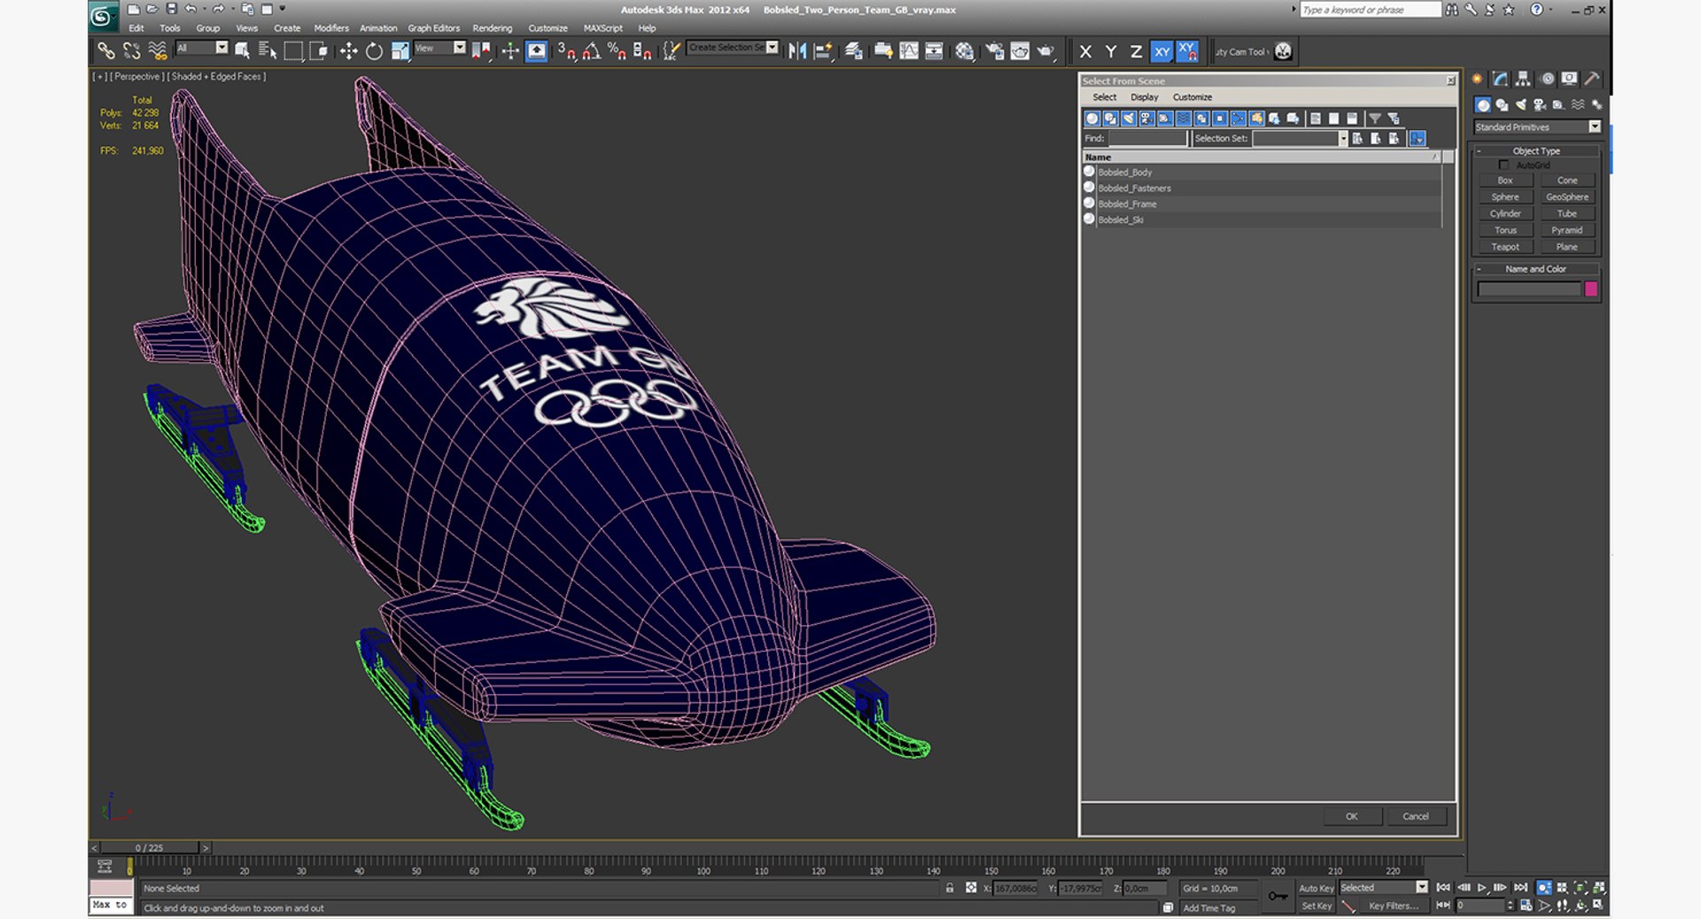Open the Curve Editor icon
Image resolution: width=1701 pixels, height=919 pixels.
tap(909, 51)
